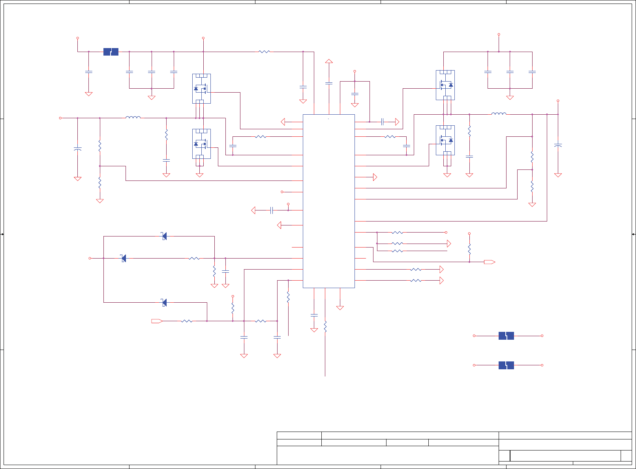
Task: Select the leftmost capacitor on the top-left rail
Action: pos(89,72)
